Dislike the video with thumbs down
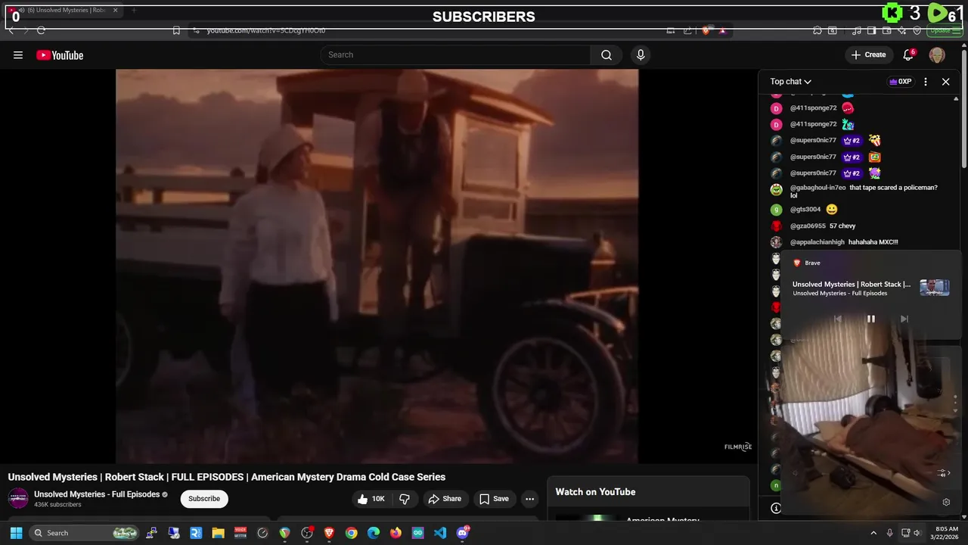The width and height of the screenshot is (968, 545). [x=405, y=499]
